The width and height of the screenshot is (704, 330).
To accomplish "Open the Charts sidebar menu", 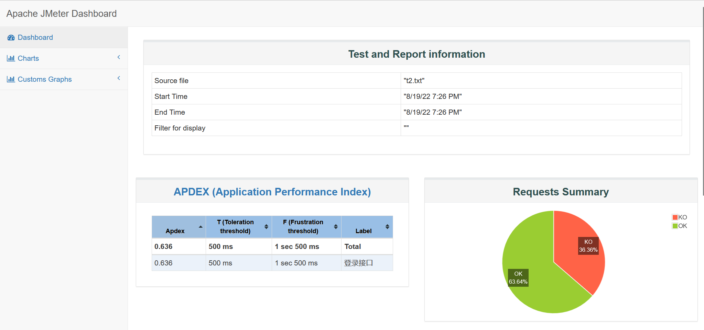I will click(64, 58).
